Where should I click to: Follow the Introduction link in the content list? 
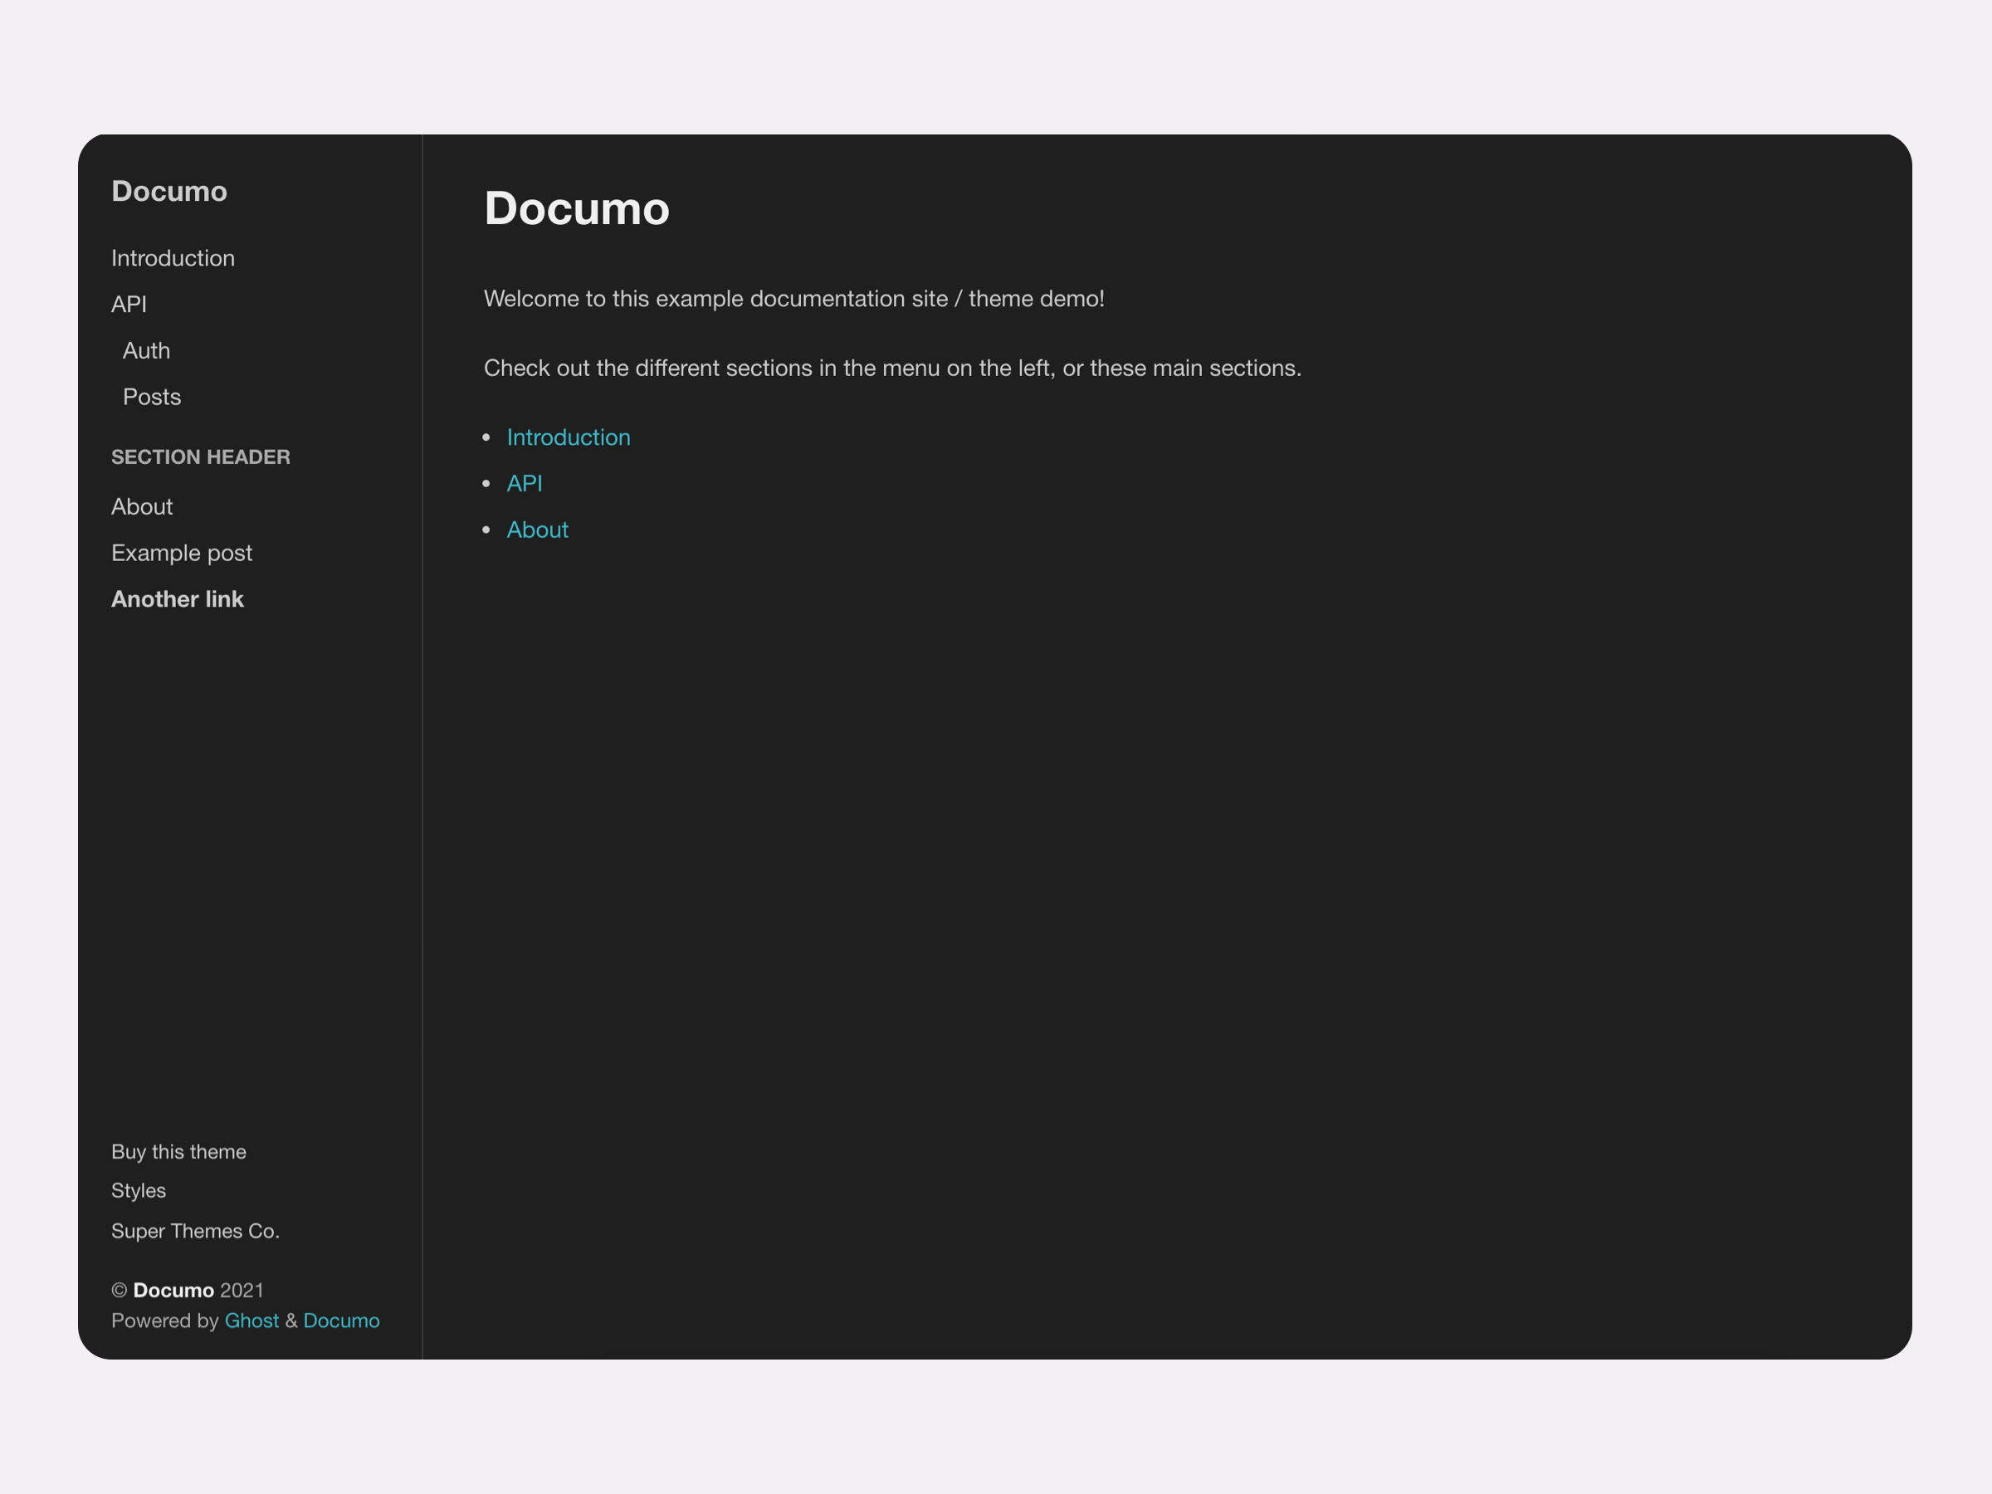pyautogui.click(x=569, y=437)
